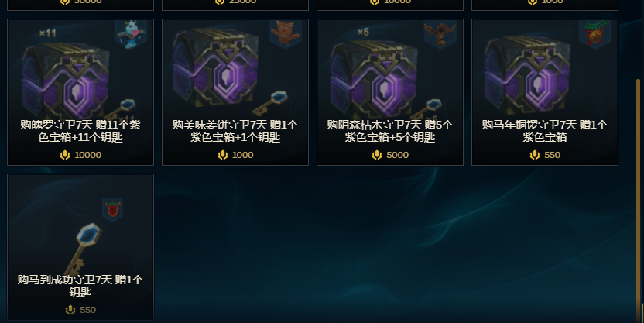The height and width of the screenshot is (323, 644).
Task: Click the 1000 price on 美味姜饼守卫 bundle
Action: 235,155
